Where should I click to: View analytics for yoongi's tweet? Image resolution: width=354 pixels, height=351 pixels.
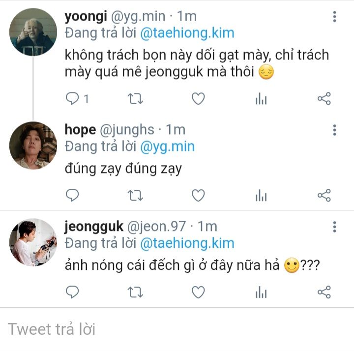point(261,99)
